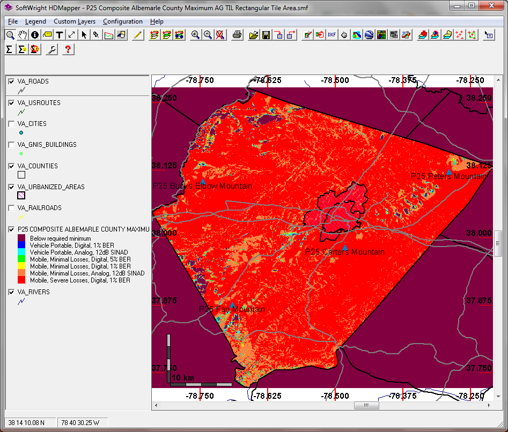508x432 pixels.
Task: Click the VA_COUNTIES outline symbol box
Action: click(21, 175)
